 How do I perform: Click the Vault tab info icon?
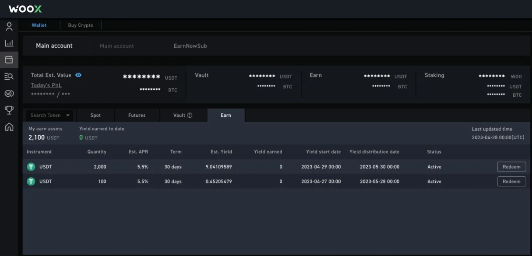(190, 116)
